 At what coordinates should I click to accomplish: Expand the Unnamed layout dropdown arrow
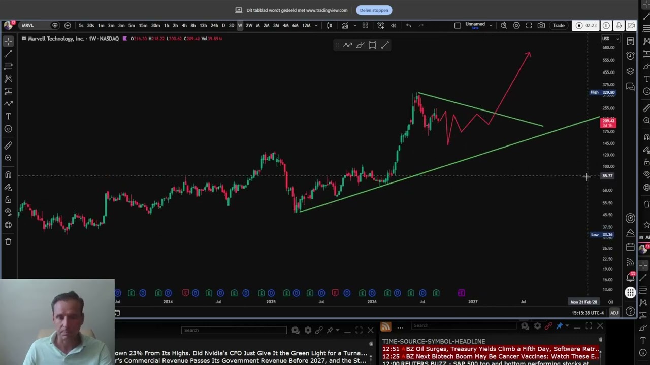pyautogui.click(x=491, y=25)
